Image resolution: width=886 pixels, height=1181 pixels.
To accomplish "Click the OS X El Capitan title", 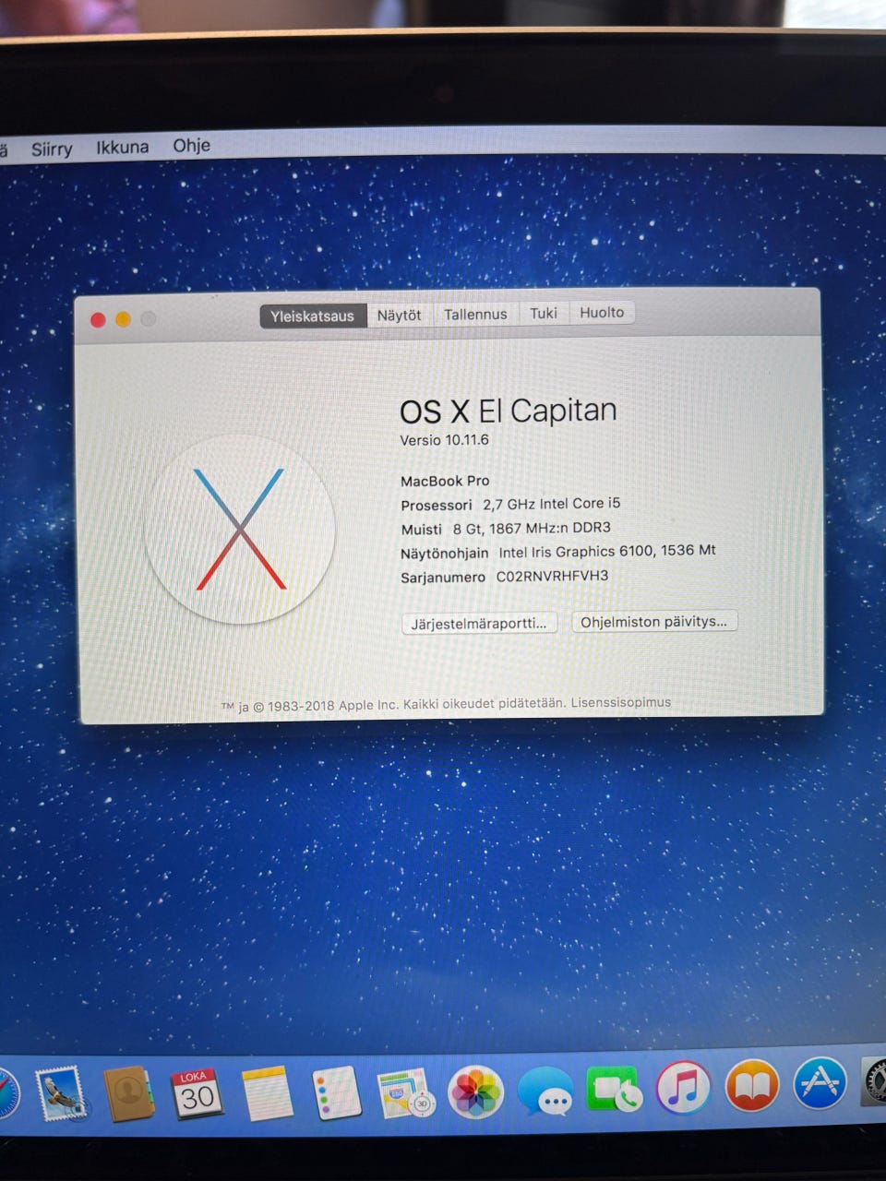I will tap(508, 411).
